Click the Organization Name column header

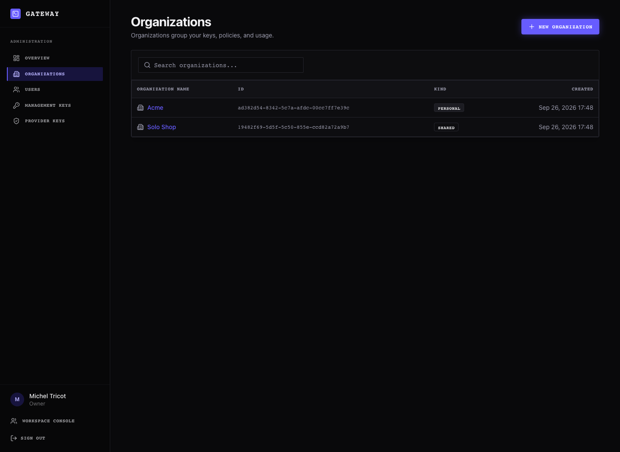(x=163, y=89)
